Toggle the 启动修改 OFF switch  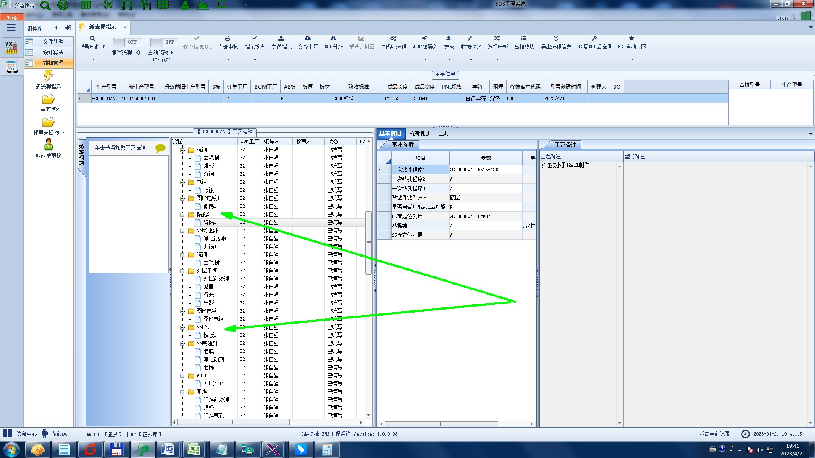(x=163, y=42)
